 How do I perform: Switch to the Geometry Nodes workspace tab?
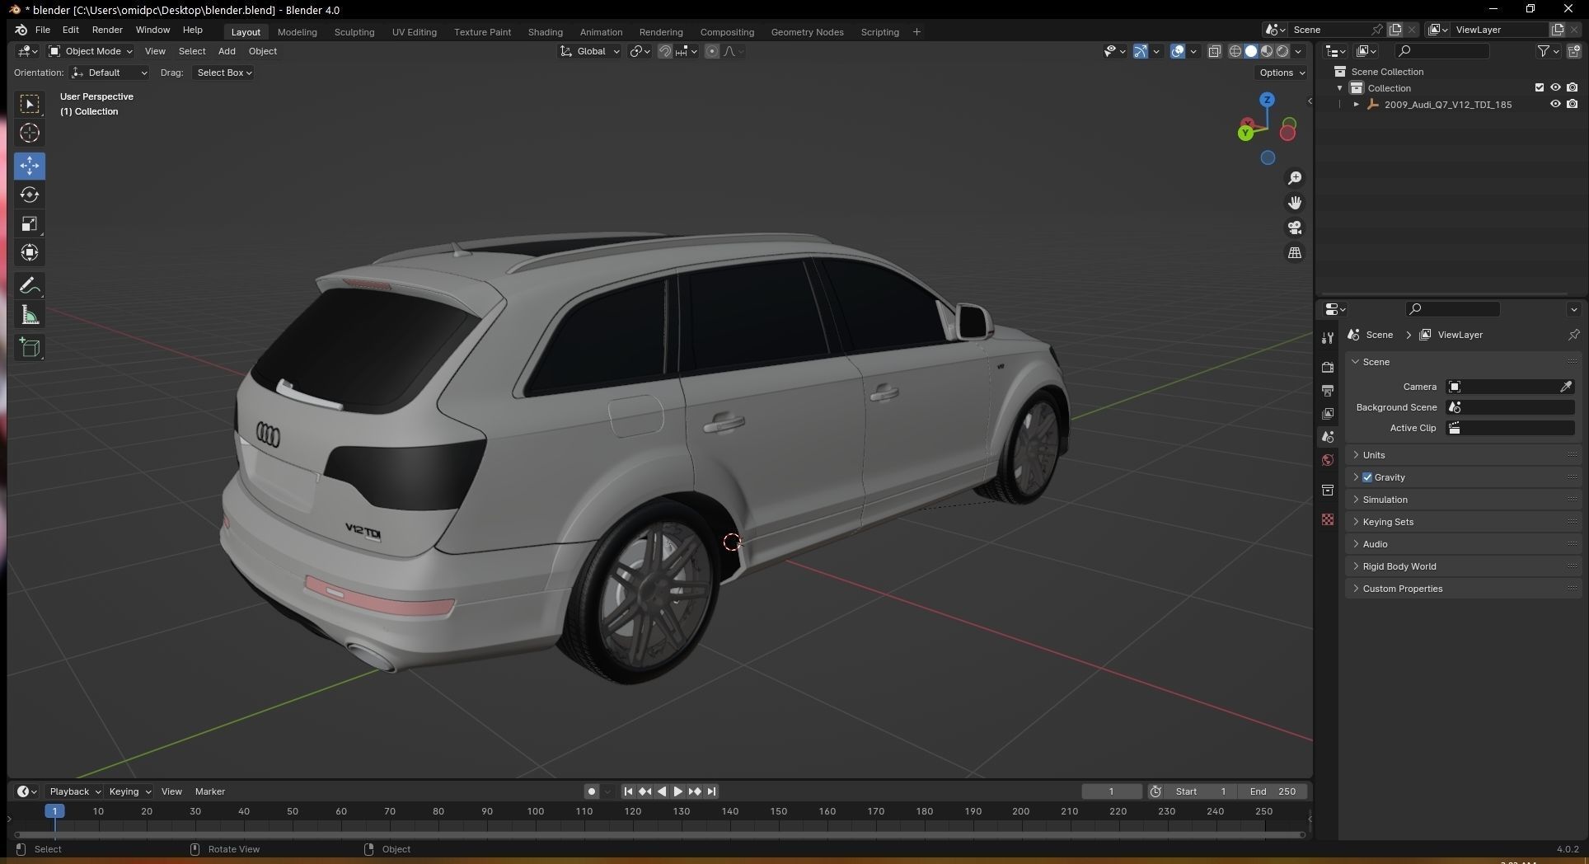[807, 32]
